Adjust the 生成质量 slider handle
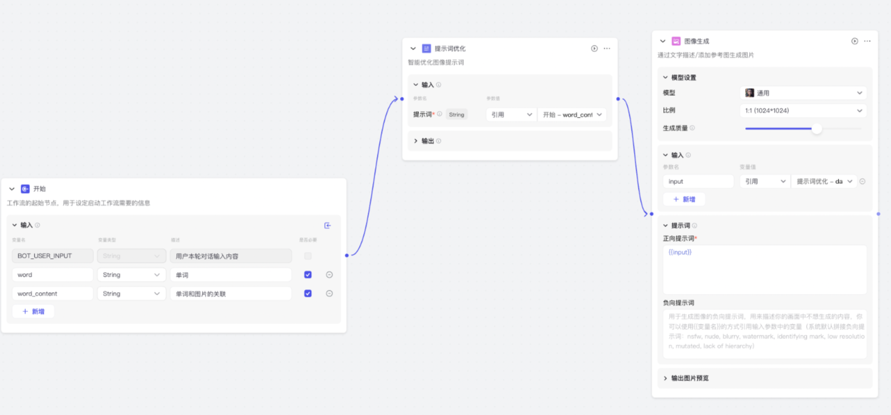This screenshot has height=415, width=891. tap(817, 129)
